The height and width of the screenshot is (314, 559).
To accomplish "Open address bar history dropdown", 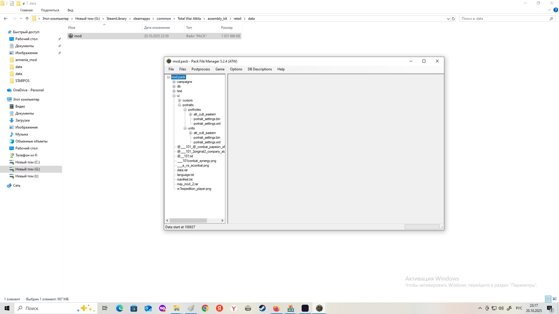I will (x=448, y=19).
